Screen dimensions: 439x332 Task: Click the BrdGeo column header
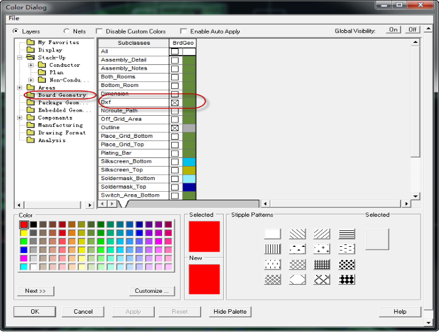(183, 43)
